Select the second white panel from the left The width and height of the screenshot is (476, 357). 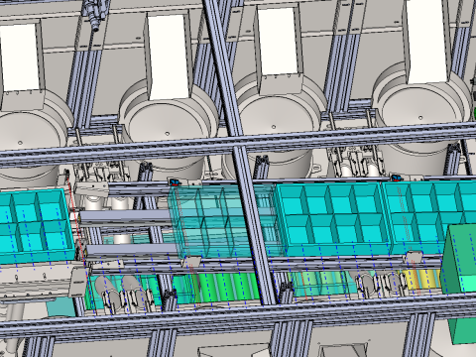[x=170, y=58]
